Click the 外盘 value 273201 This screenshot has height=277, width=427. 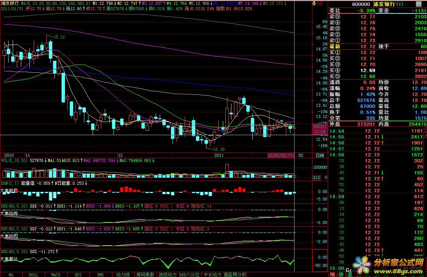[x=366, y=124]
